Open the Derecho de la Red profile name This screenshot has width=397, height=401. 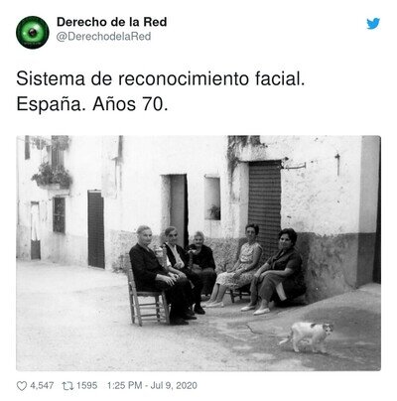(x=112, y=22)
